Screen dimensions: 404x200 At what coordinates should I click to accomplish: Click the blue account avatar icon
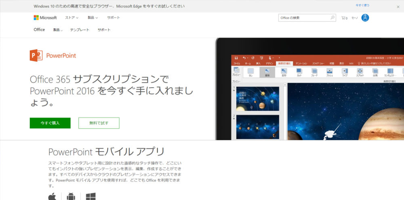[x=365, y=18]
